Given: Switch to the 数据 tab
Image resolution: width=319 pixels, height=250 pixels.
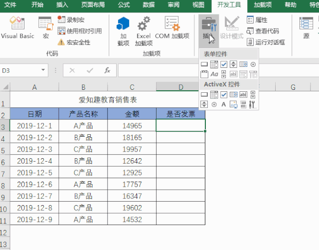Looking at the screenshot, I should point(149,4).
